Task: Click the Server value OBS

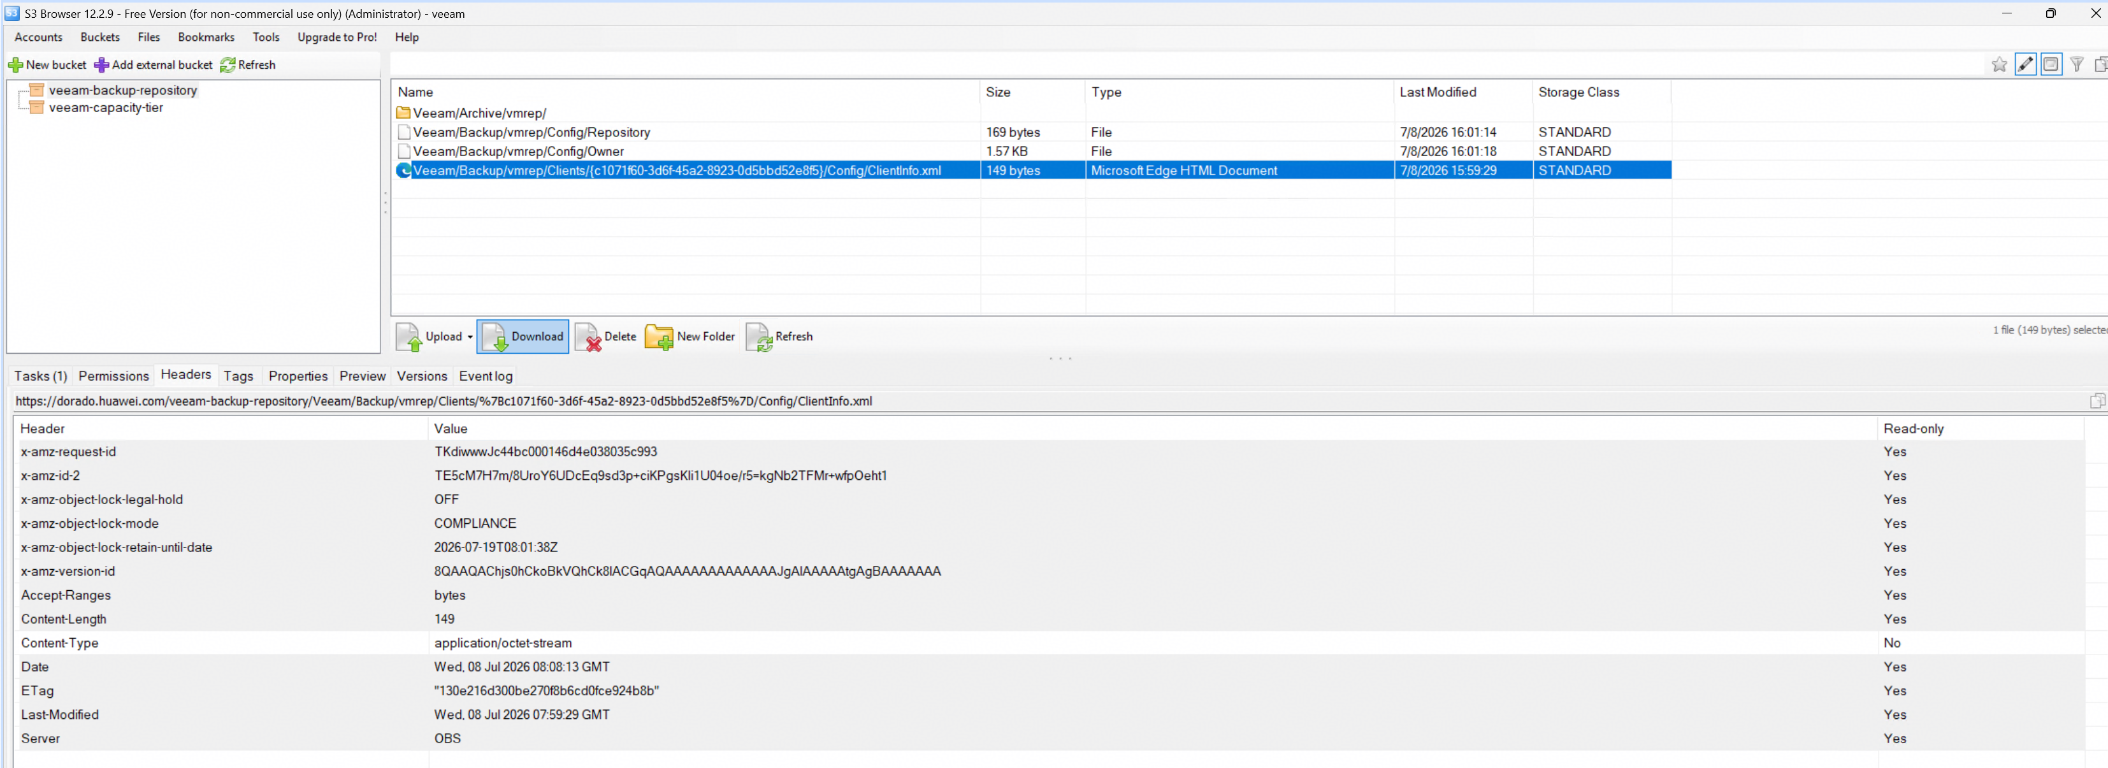Action: (x=447, y=739)
